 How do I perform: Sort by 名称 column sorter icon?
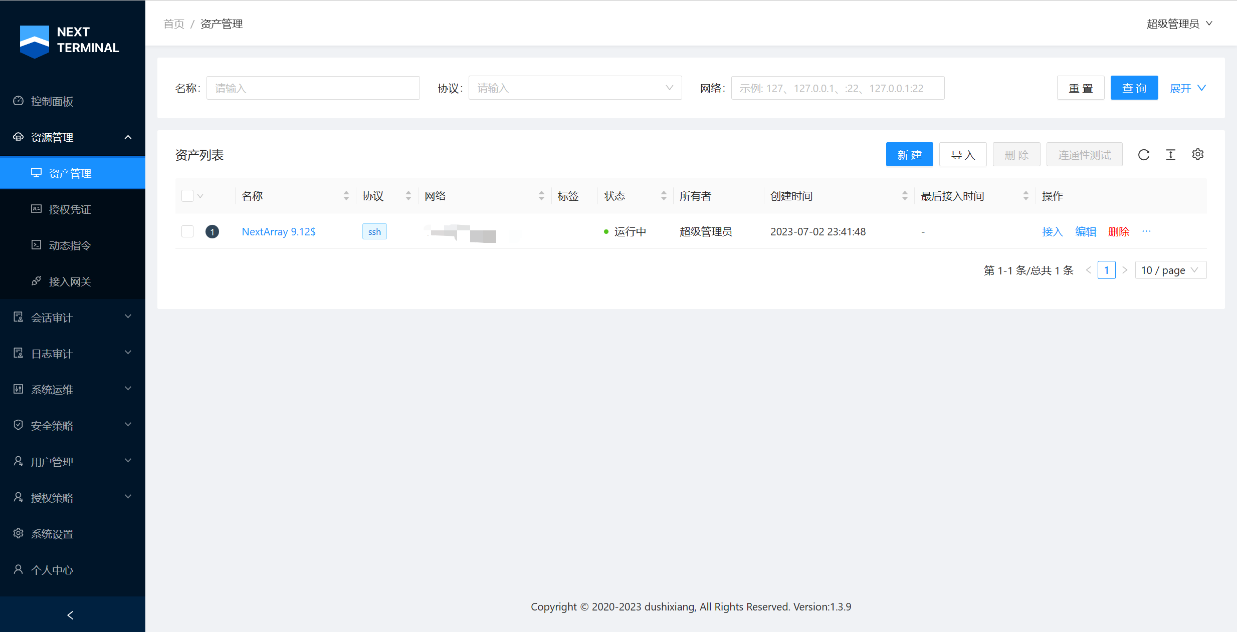[x=346, y=196]
